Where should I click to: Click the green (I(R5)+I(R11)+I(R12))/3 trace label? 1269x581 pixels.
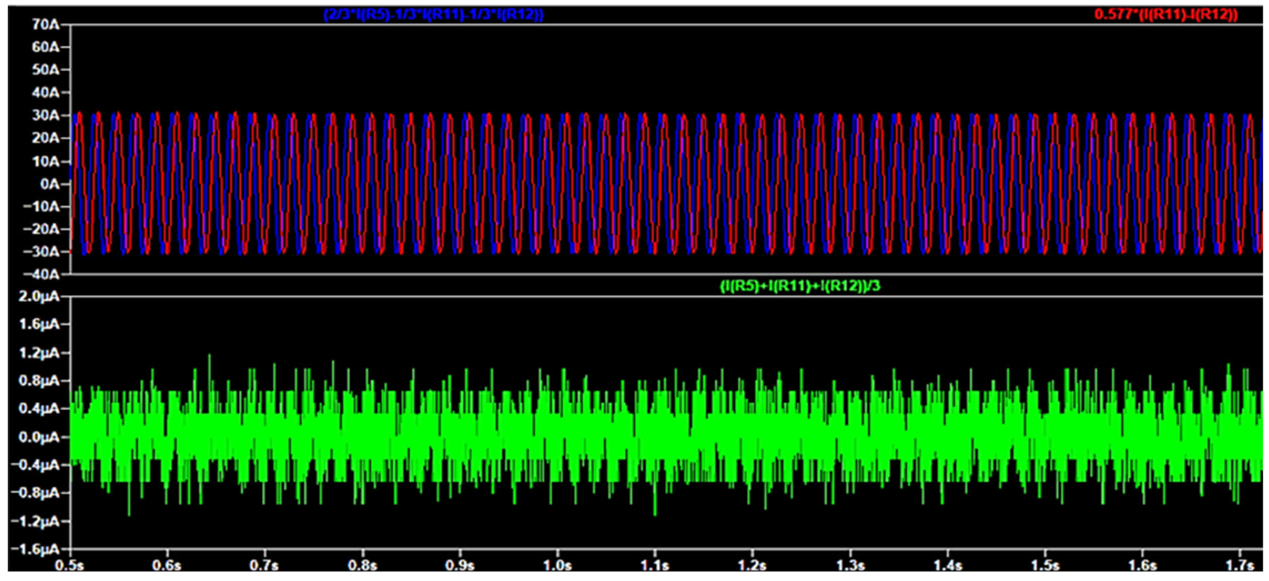(799, 286)
